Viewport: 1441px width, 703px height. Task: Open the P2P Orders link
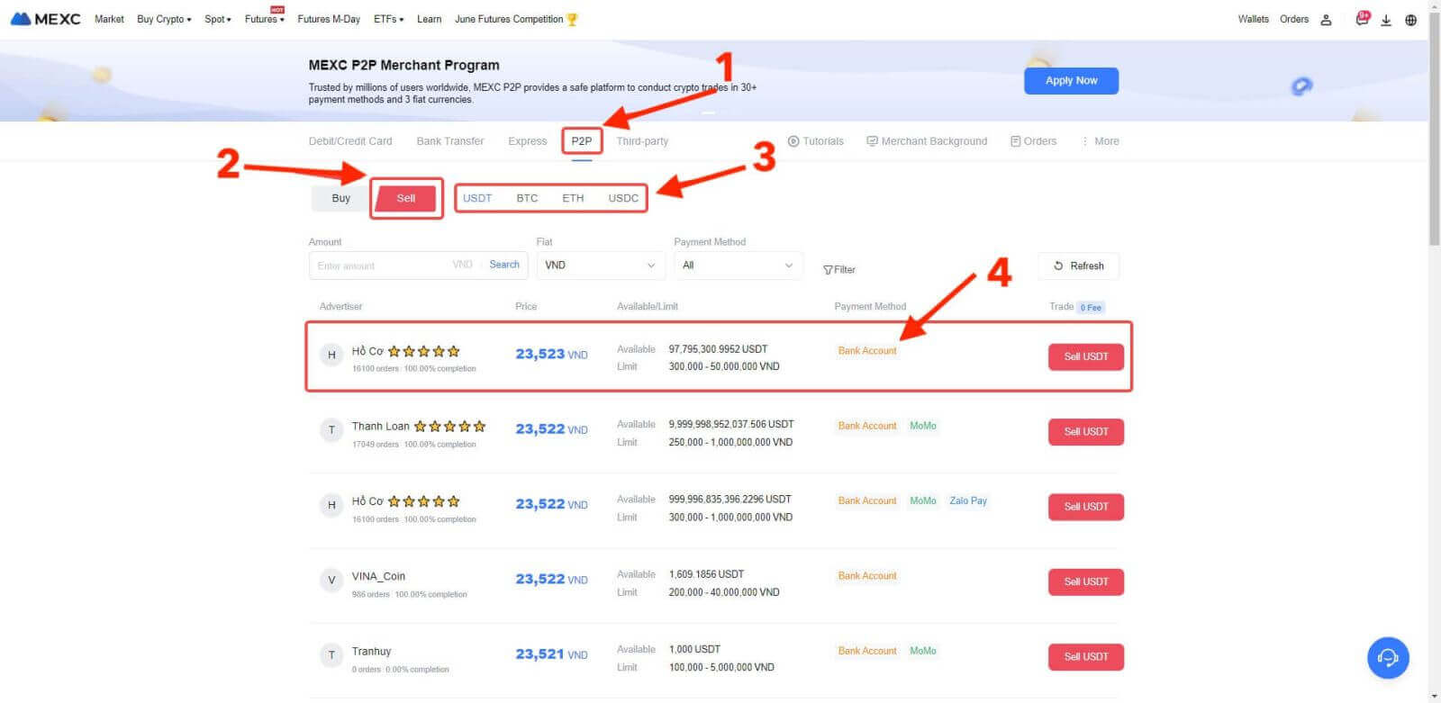click(1033, 141)
